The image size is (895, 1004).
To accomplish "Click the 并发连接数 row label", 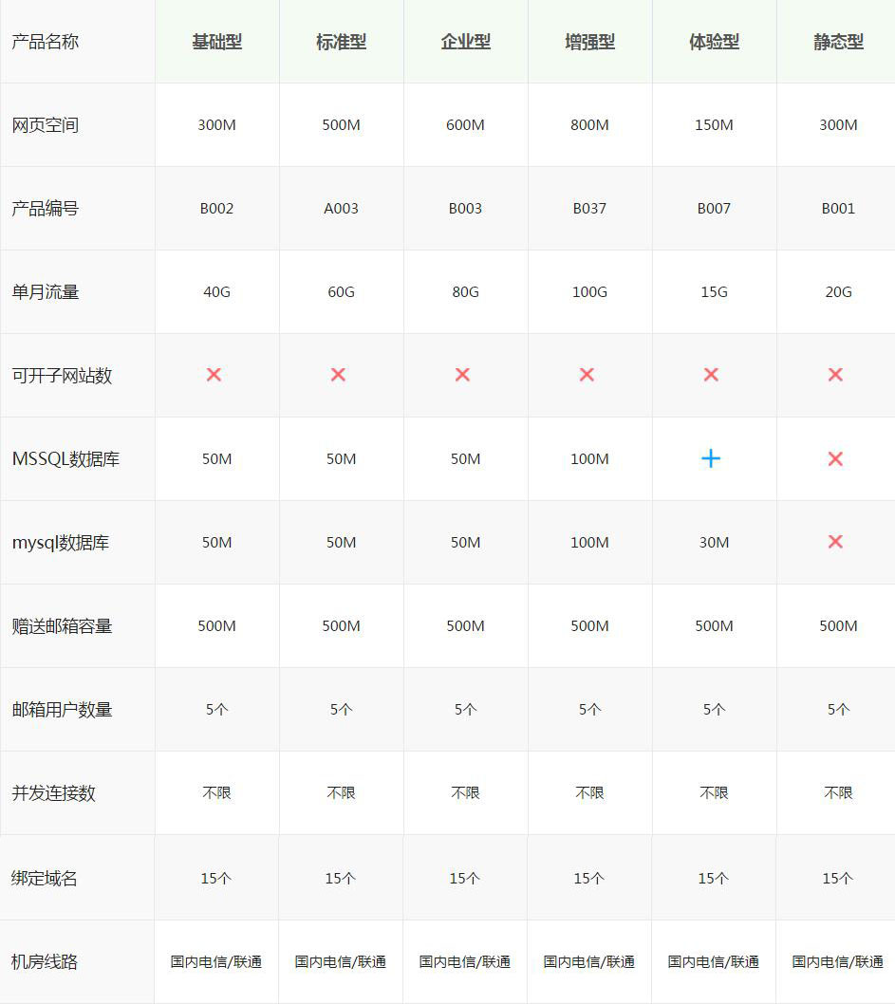I will [x=53, y=793].
